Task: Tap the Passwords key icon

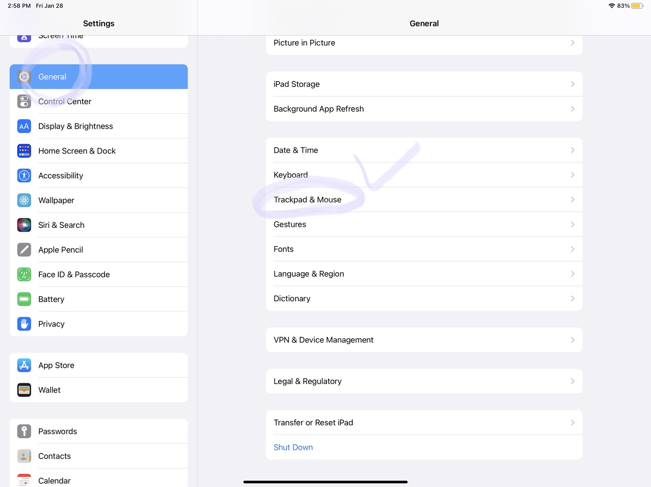Action: pyautogui.click(x=24, y=431)
